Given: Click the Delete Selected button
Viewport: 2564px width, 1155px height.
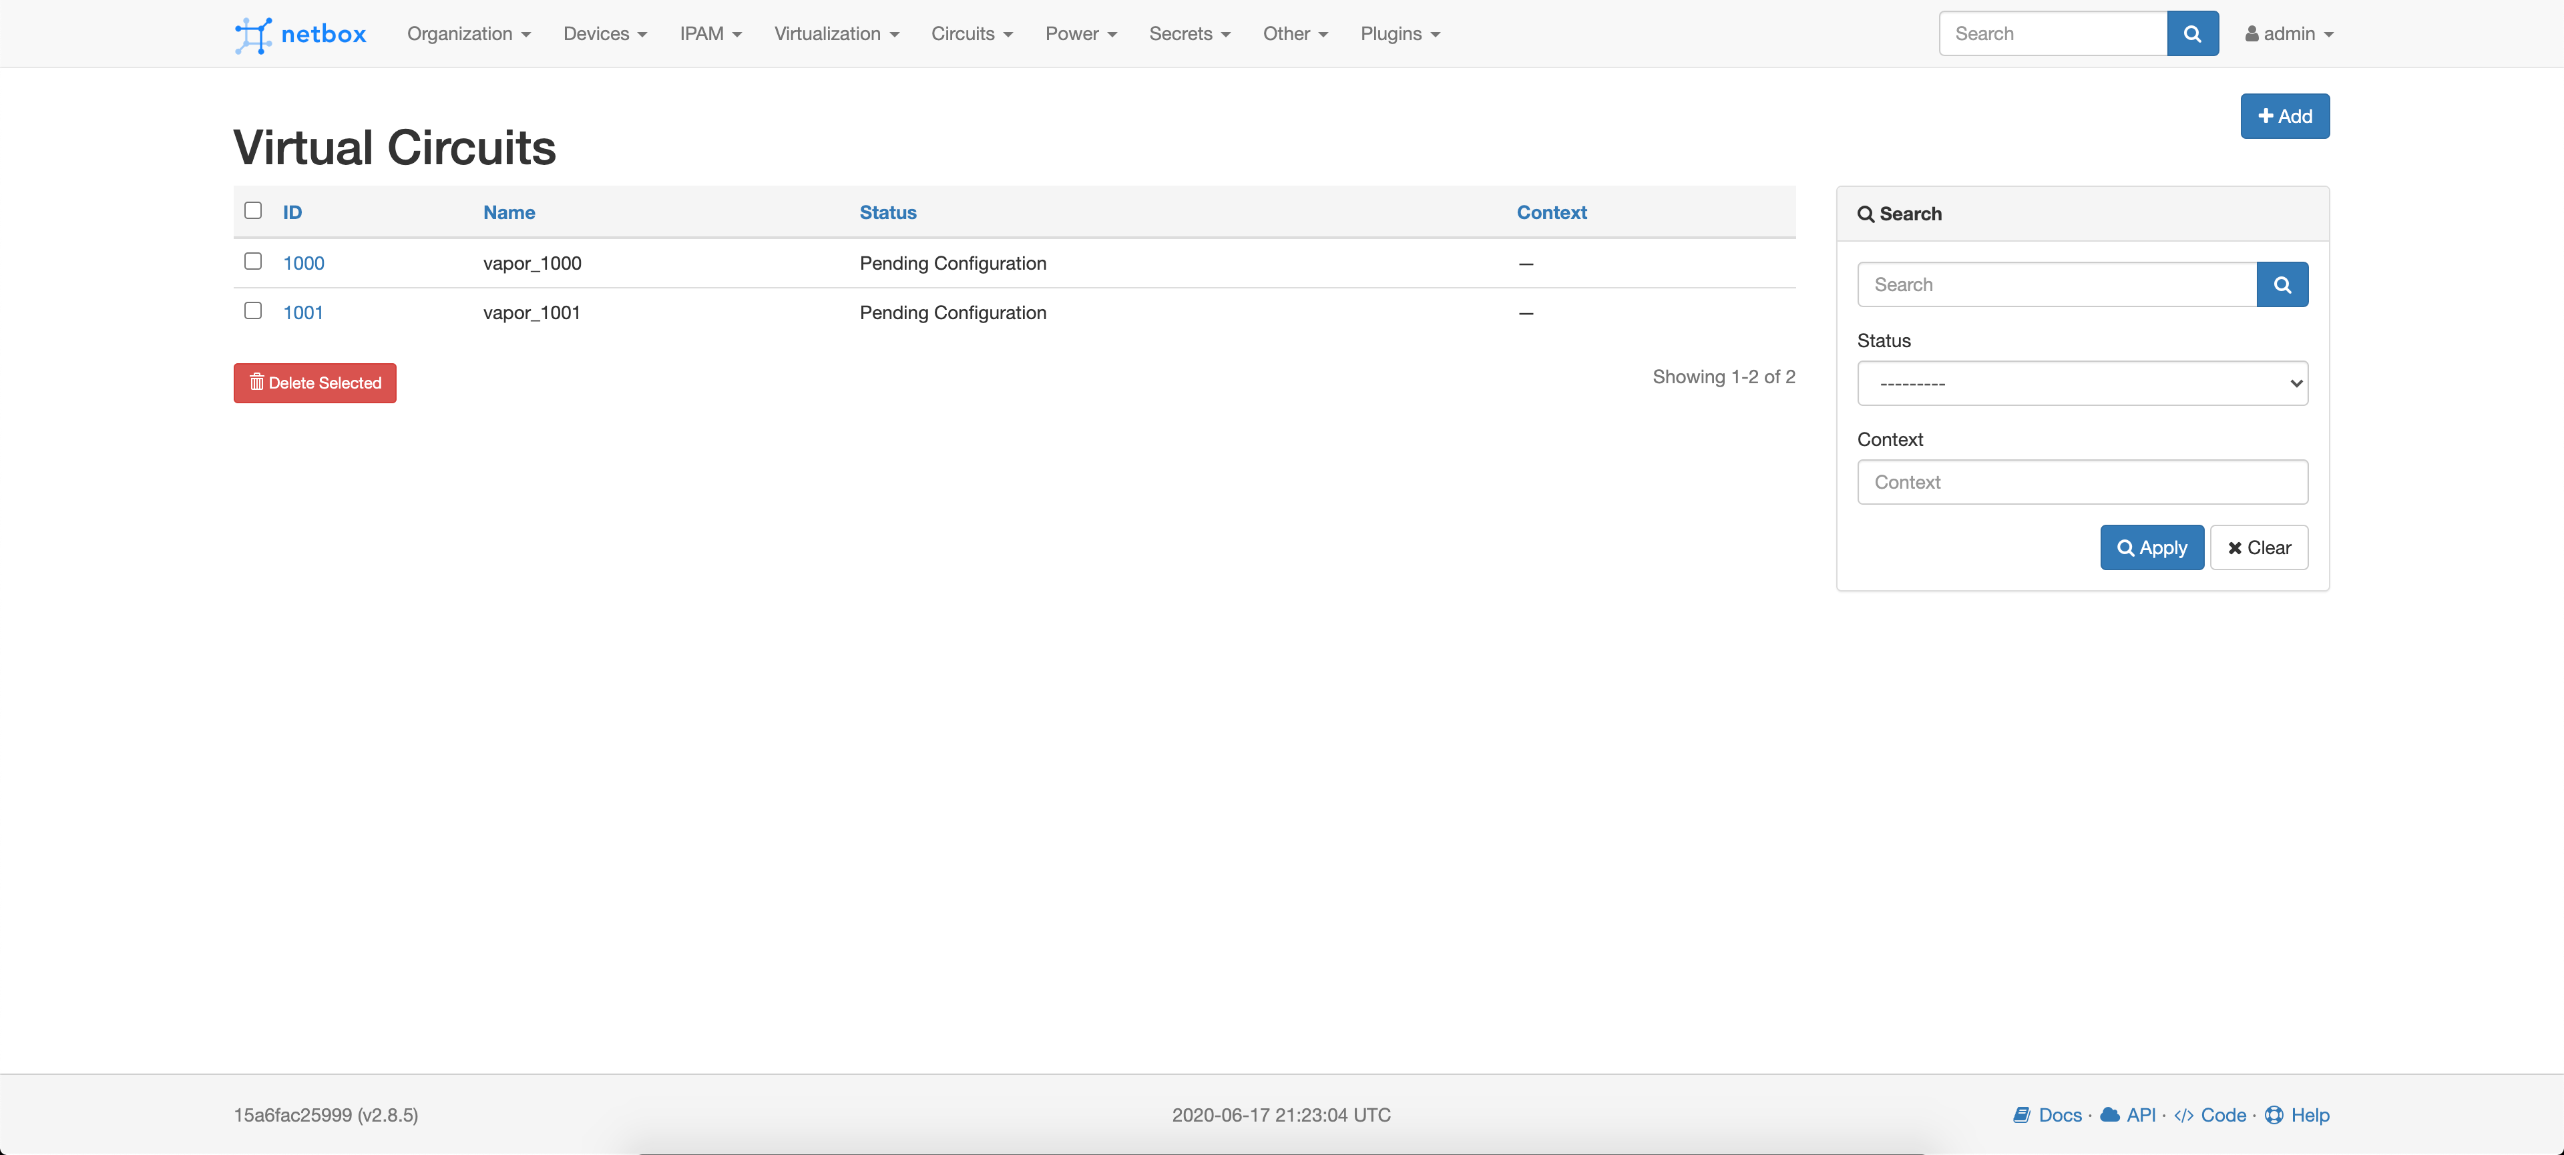Looking at the screenshot, I should (x=314, y=383).
